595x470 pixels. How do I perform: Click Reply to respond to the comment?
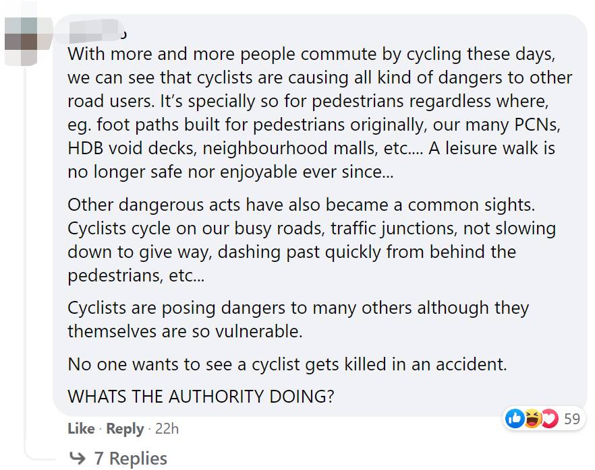pyautogui.click(x=125, y=429)
